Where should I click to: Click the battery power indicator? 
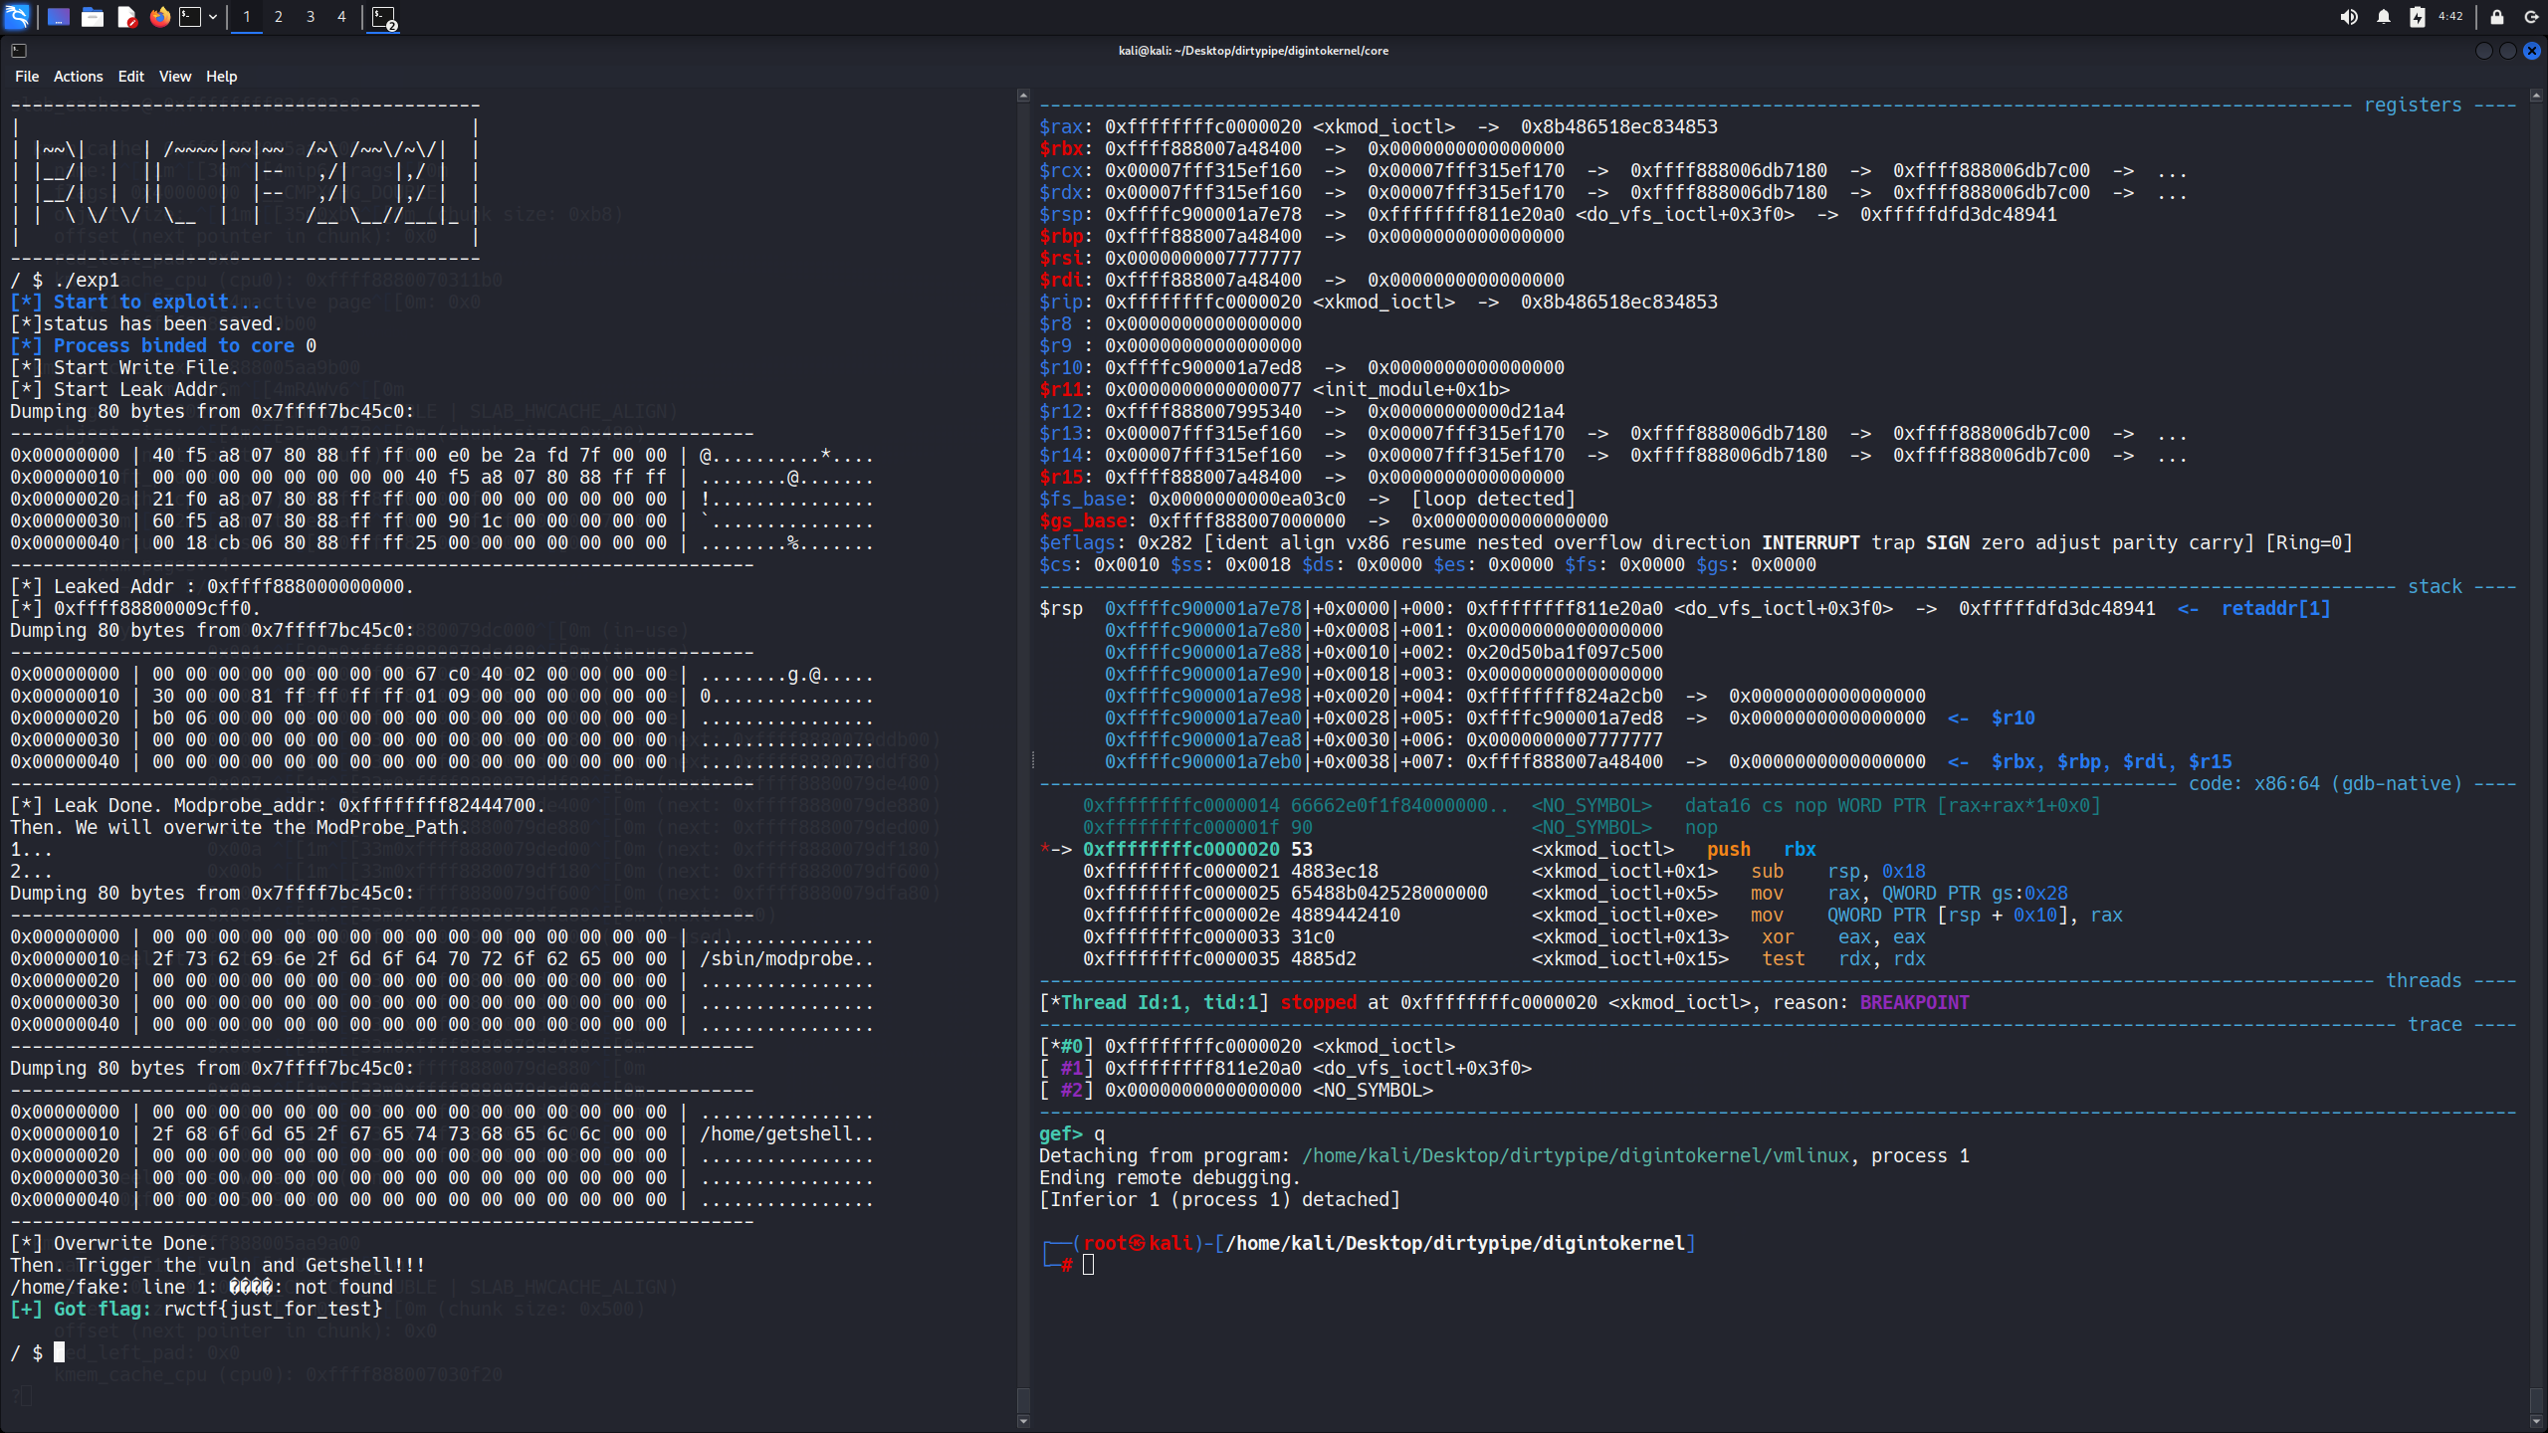click(2418, 17)
